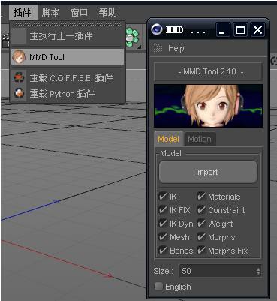Click the Import button
Image resolution: width=277 pixels, height=301 pixels.
[x=208, y=172]
